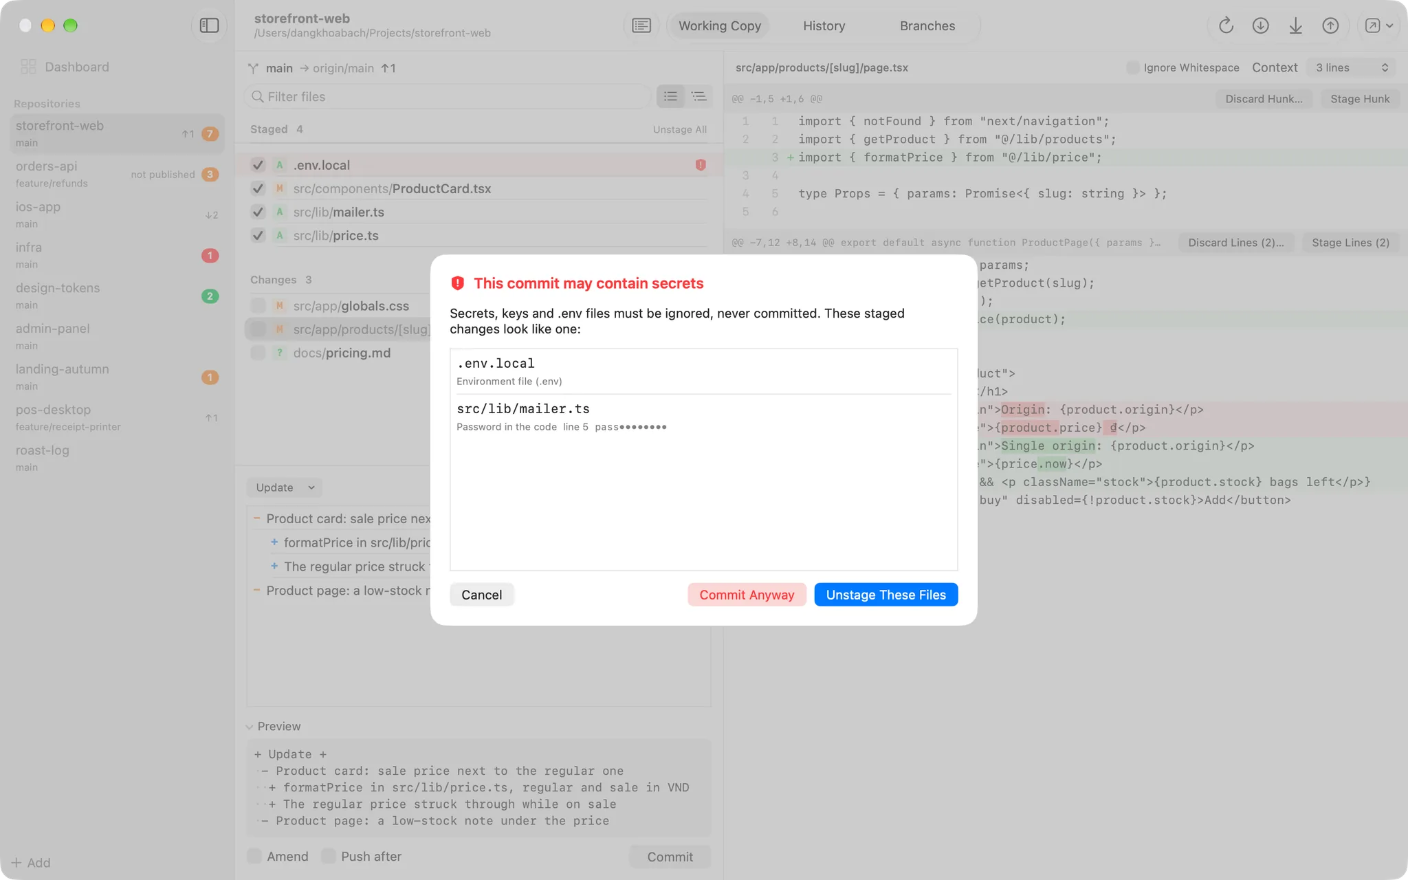Stage the src/app/globals.css checkbox
Image resolution: width=1408 pixels, height=880 pixels.
coord(258,305)
